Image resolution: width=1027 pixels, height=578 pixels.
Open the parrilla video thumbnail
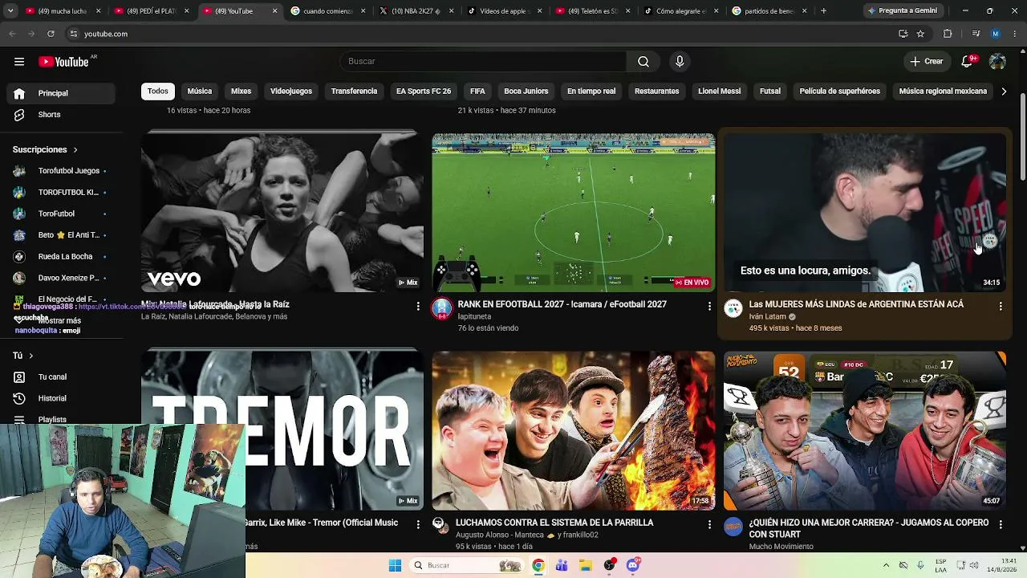[x=574, y=430]
